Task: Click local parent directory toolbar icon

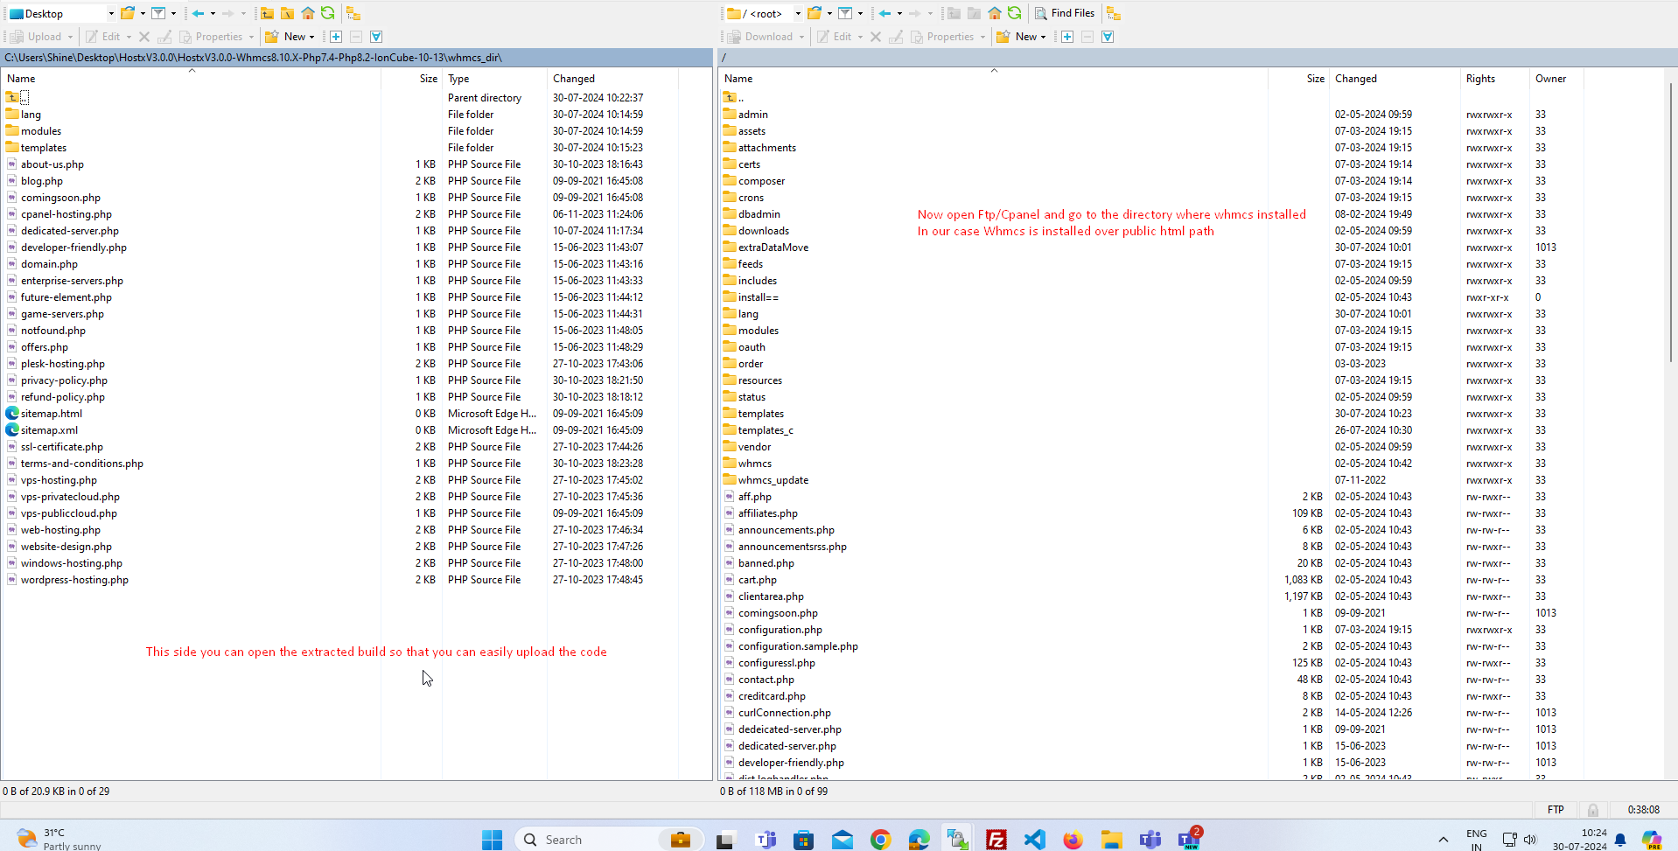Action: coord(267,13)
